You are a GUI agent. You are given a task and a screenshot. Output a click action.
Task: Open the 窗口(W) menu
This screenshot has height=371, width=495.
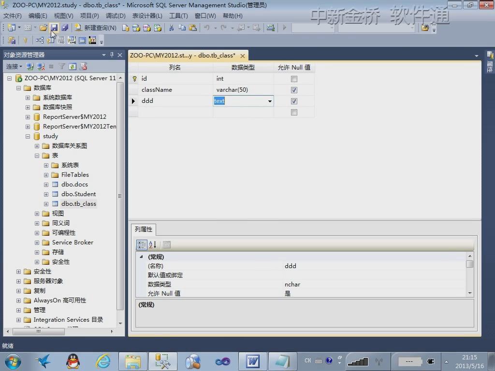click(205, 16)
